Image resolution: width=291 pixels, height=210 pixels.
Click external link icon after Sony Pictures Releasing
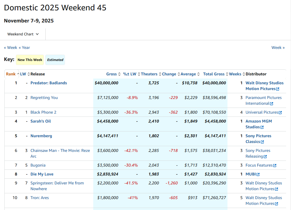(265, 156)
